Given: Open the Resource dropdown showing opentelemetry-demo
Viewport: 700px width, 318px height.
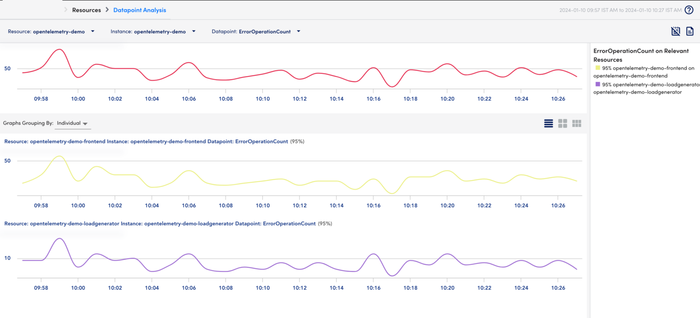Looking at the screenshot, I should click(x=93, y=31).
